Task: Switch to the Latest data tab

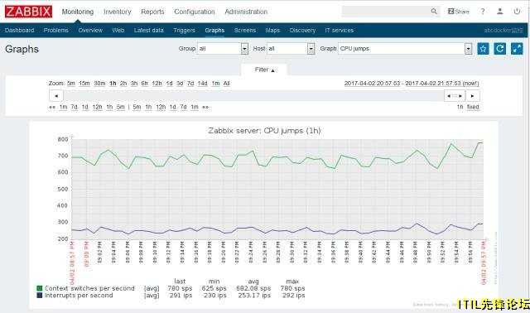Action: [x=149, y=30]
